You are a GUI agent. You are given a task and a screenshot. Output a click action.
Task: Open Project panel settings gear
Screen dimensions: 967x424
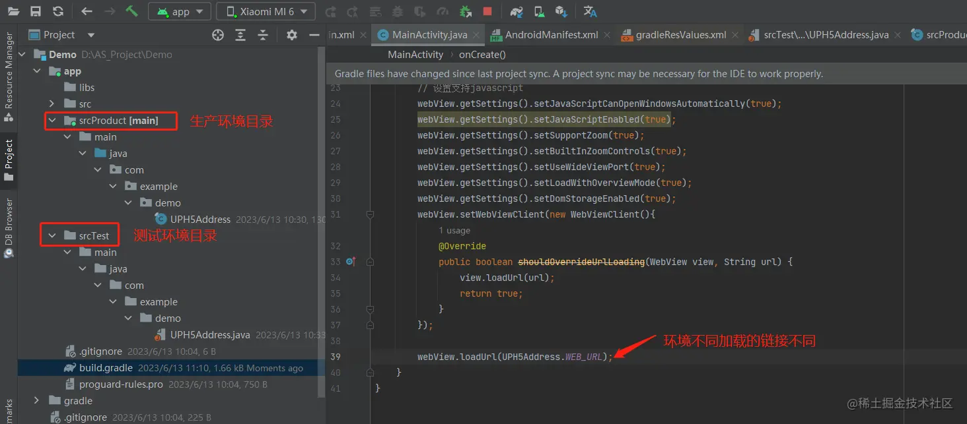(292, 35)
